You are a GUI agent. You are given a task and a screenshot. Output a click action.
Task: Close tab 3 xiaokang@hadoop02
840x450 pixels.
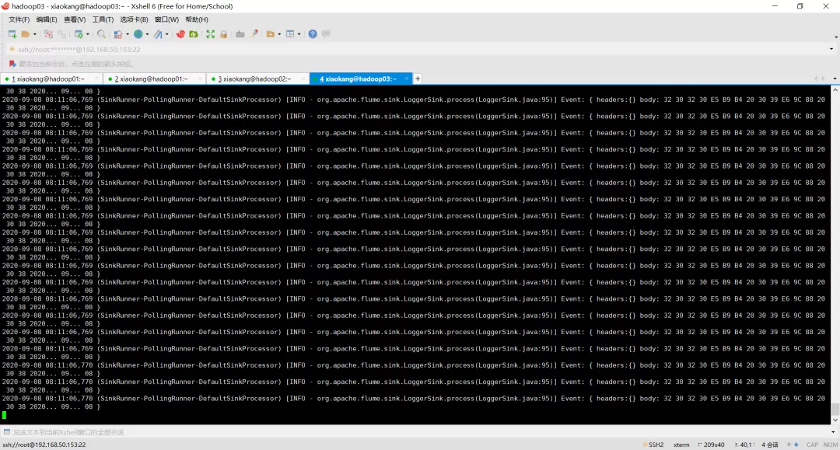tap(303, 78)
